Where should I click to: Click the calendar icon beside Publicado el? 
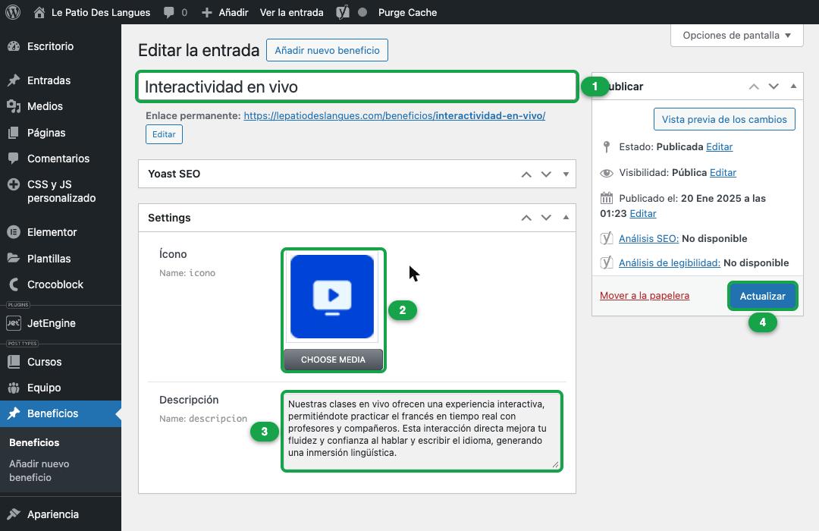(x=607, y=198)
